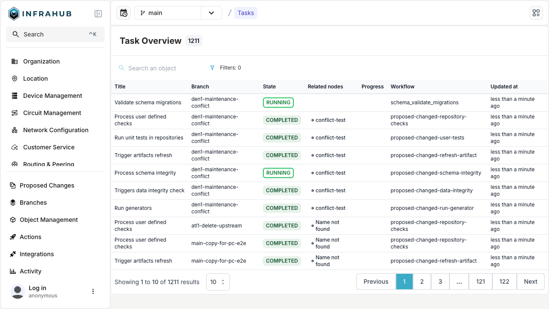Select the Tasks breadcrumb tab
The image size is (549, 309).
pyautogui.click(x=246, y=13)
